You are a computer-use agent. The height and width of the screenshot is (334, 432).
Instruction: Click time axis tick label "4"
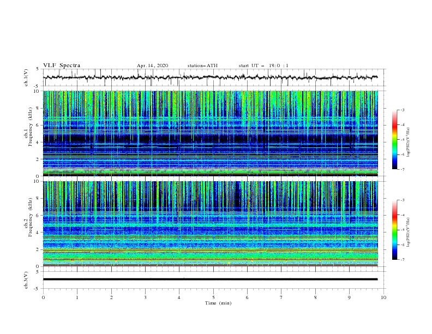click(179, 297)
